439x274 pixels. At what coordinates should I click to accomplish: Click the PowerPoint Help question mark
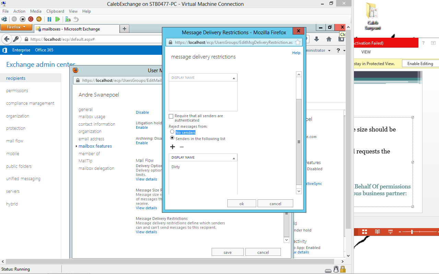pyautogui.click(x=423, y=43)
